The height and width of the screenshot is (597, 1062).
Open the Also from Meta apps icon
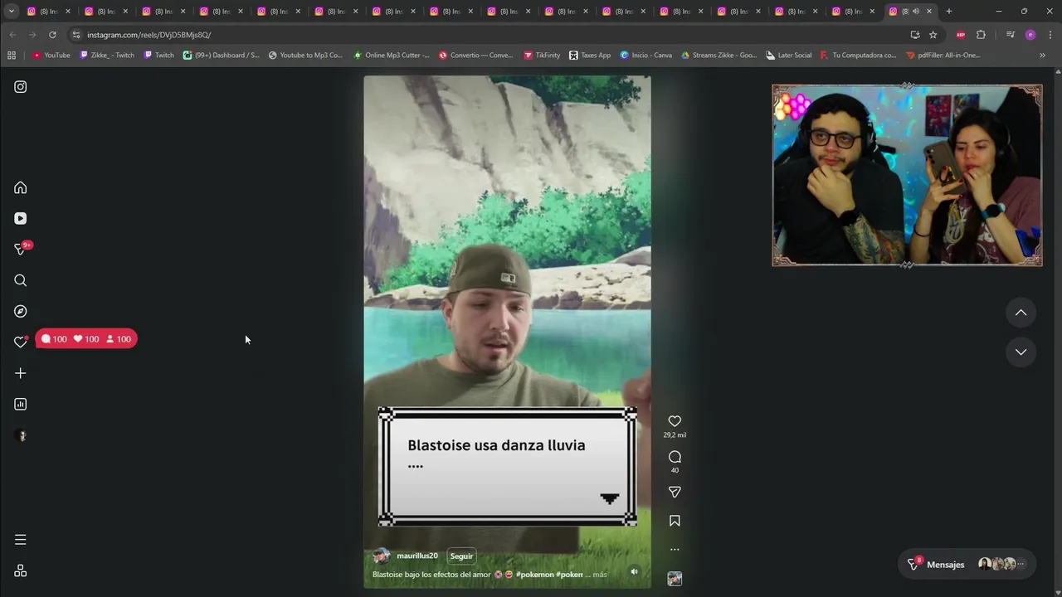coord(21,570)
